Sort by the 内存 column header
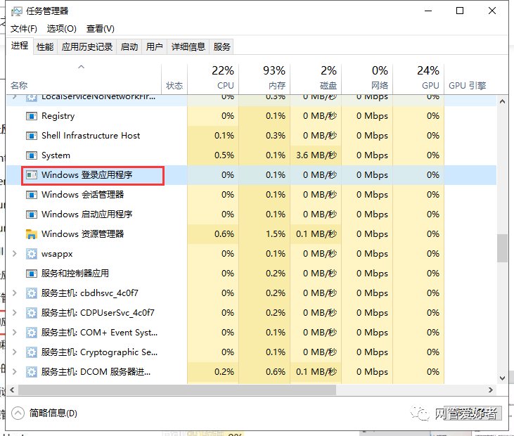The width and height of the screenshot is (514, 436). point(264,79)
